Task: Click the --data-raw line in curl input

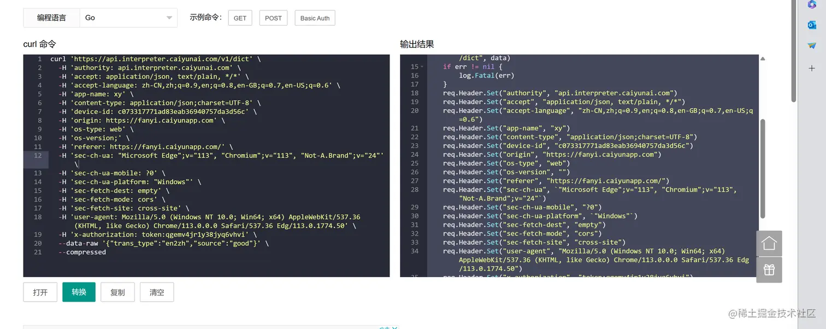Action: [164, 243]
